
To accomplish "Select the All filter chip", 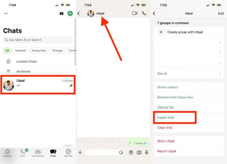I will coord(7,51).
